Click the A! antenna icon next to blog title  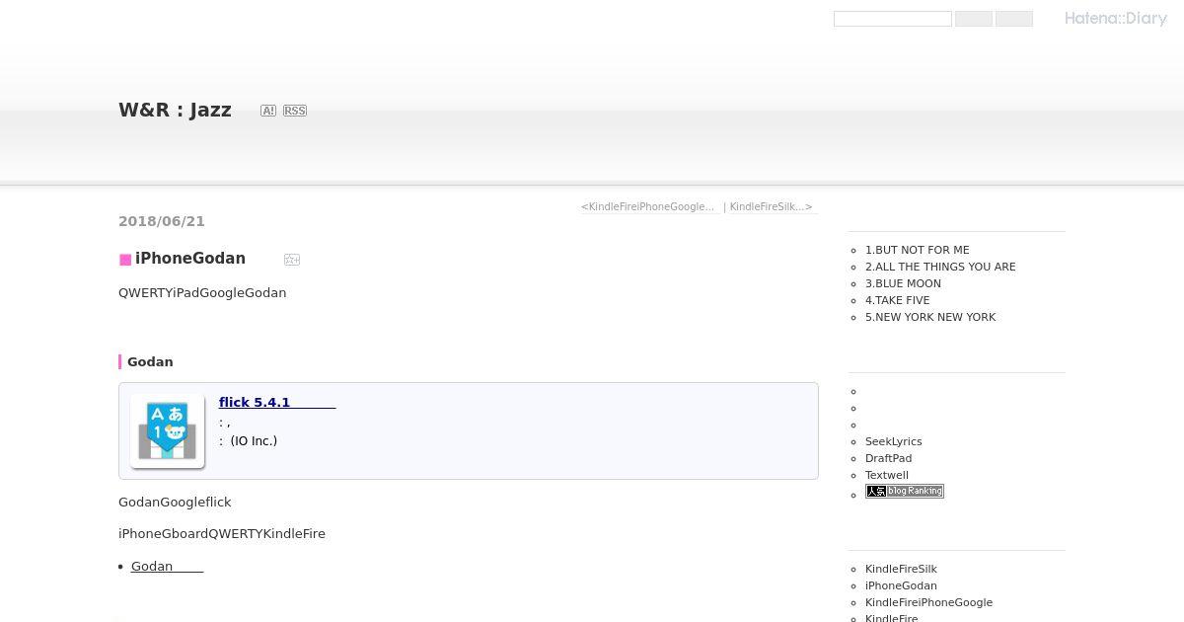(x=268, y=111)
